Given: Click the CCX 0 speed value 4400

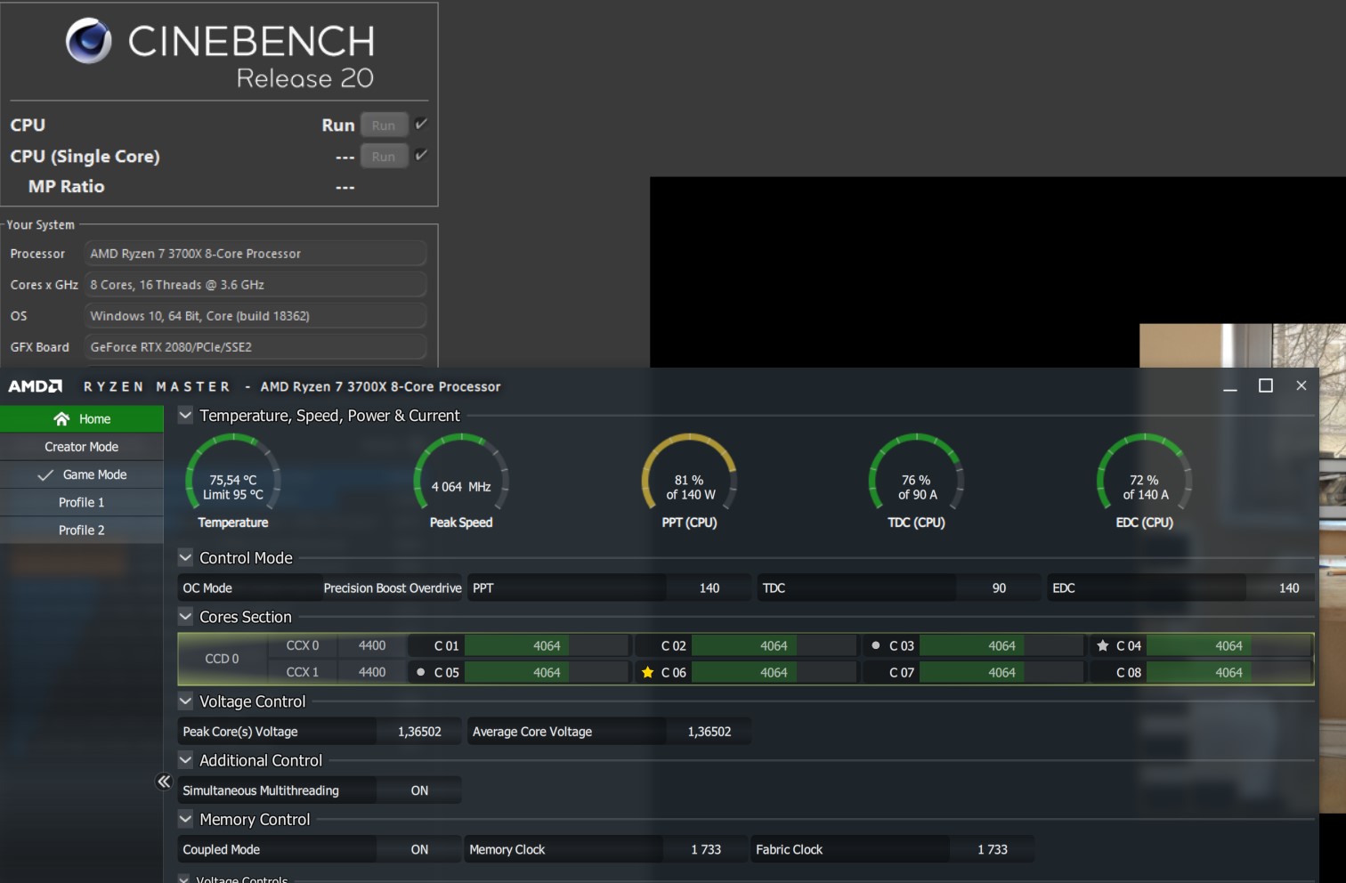Looking at the screenshot, I should click(372, 645).
